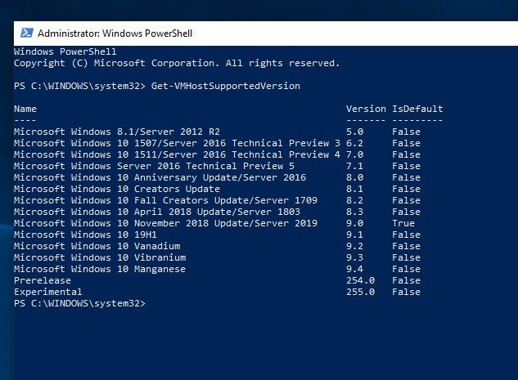Screen dimensions: 518x380
Task: Click the PowerShell icon in title bar
Action: tap(26, 33)
